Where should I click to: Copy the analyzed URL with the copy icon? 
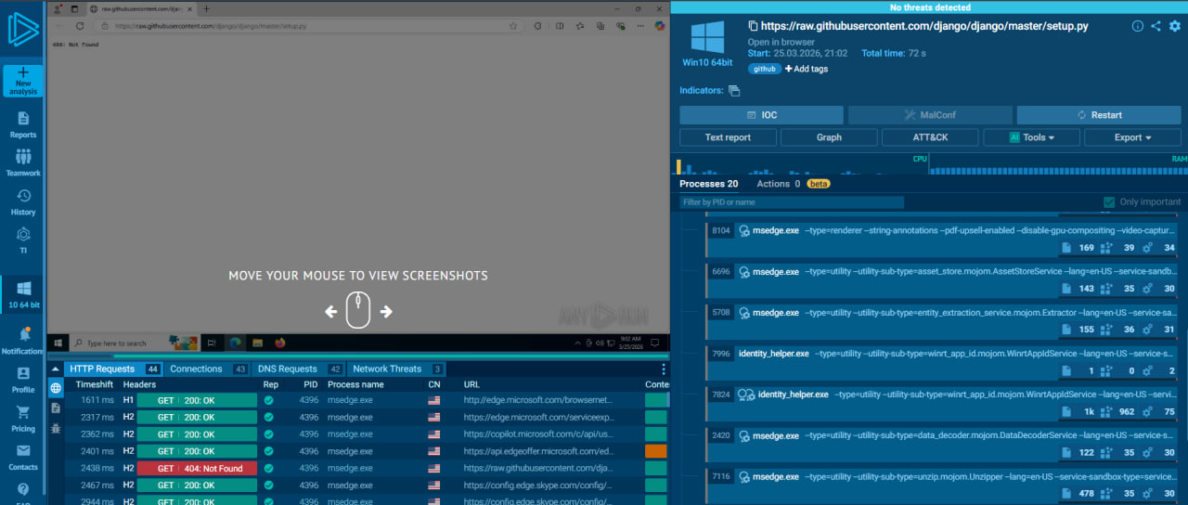(753, 27)
